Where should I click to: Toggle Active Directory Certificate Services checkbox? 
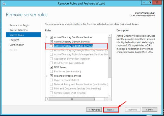[51, 37]
